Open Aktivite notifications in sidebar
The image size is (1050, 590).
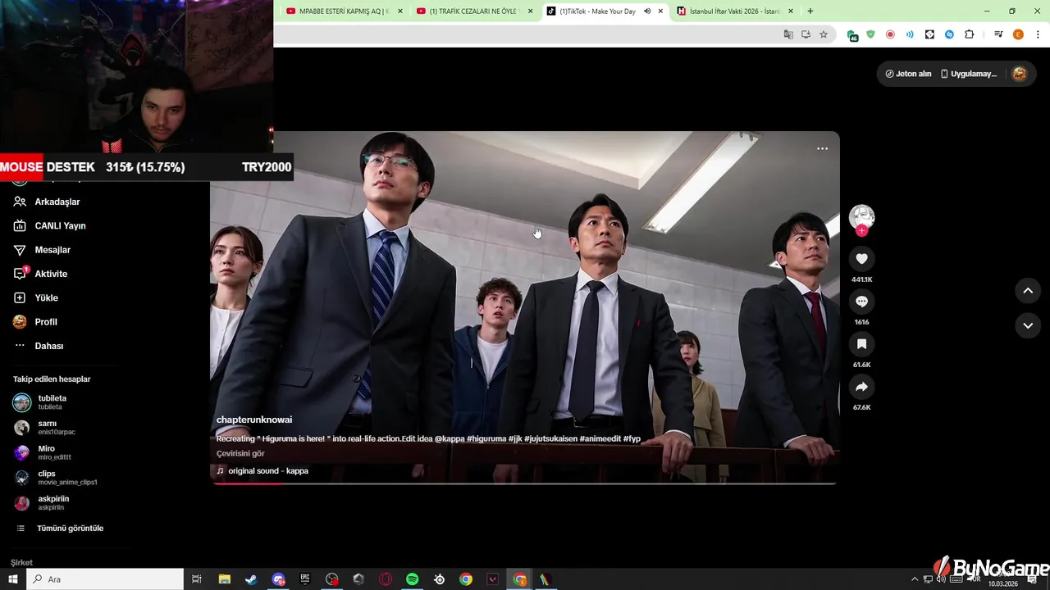click(51, 274)
